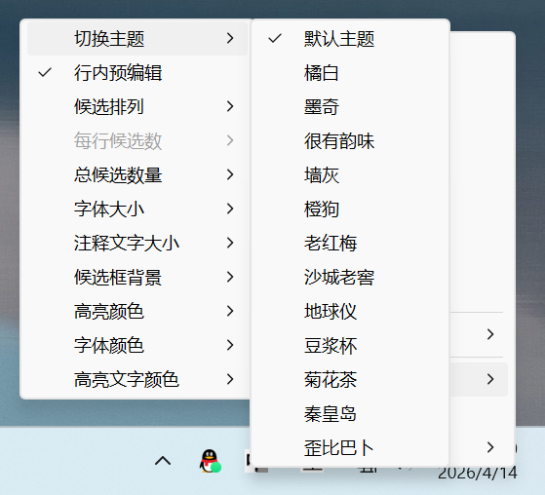Open the 切换主题 submenu
The height and width of the screenshot is (495, 545).
click(x=137, y=38)
